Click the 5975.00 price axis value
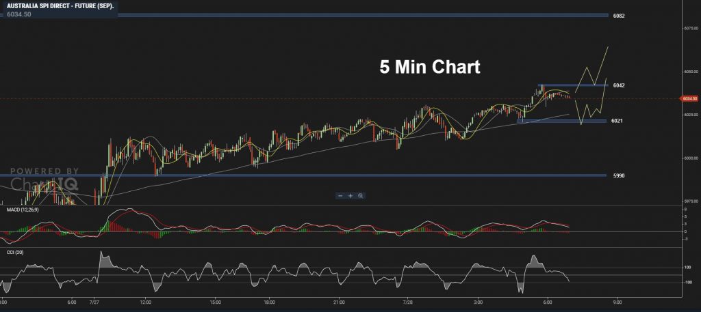 tap(691, 201)
